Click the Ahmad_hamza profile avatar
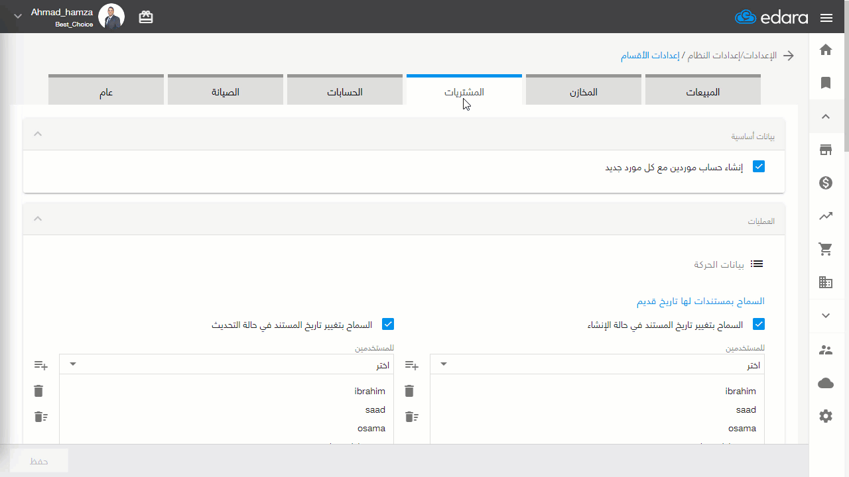Screen dimensions: 849x477 (111, 17)
